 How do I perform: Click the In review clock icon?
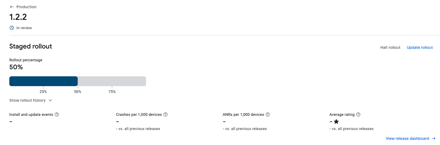(x=12, y=28)
